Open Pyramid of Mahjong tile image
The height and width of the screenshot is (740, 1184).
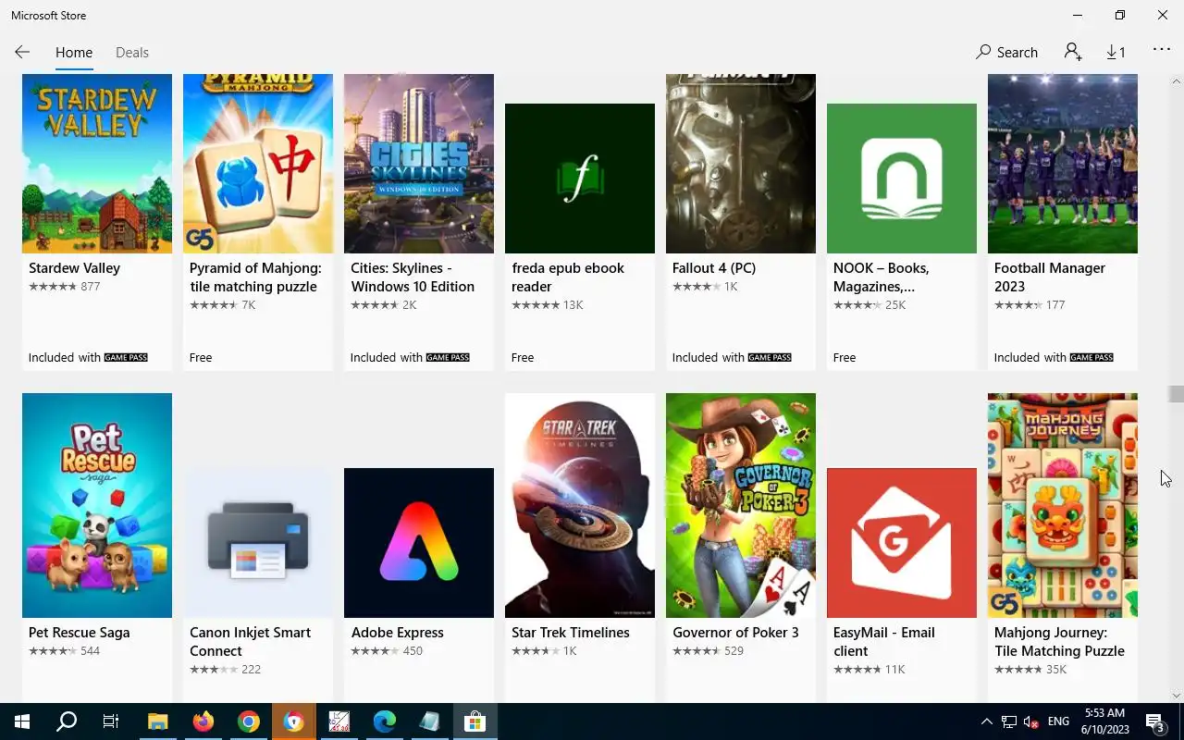tap(258, 164)
